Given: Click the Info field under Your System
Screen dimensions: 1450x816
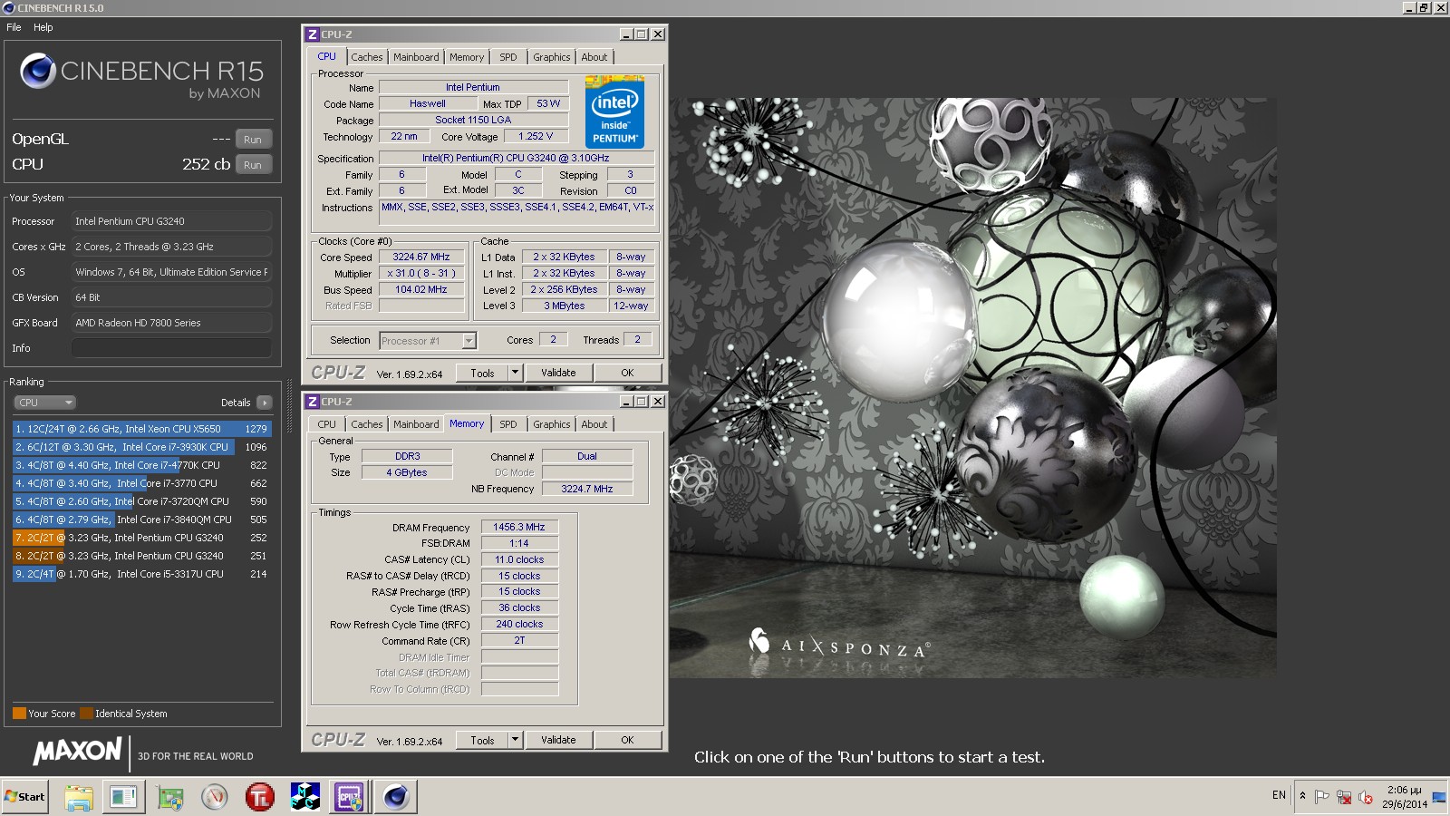Looking at the screenshot, I should (x=171, y=348).
